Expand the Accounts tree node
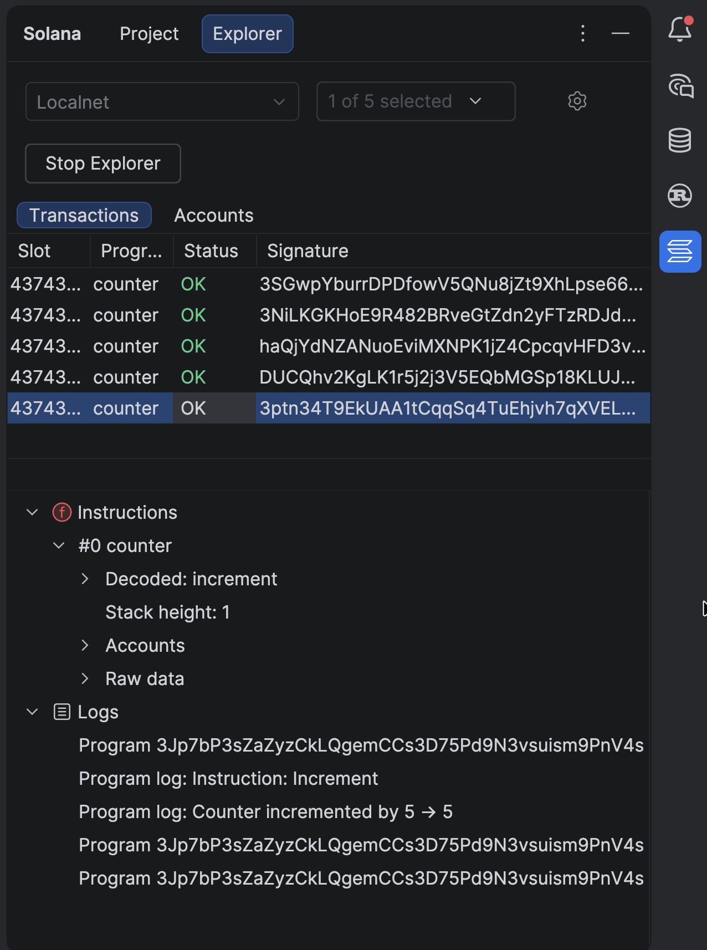The height and width of the screenshot is (950, 707). click(85, 645)
